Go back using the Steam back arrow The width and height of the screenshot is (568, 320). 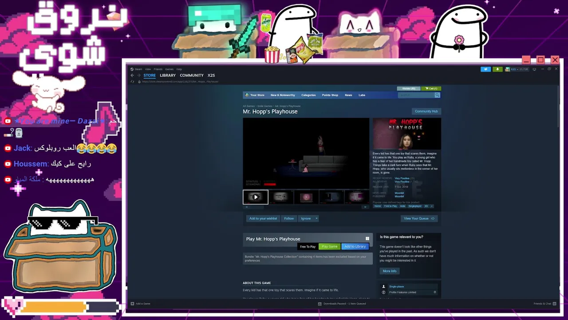(132, 76)
